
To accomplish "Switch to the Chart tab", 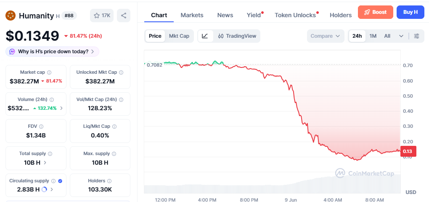I will [x=159, y=15].
